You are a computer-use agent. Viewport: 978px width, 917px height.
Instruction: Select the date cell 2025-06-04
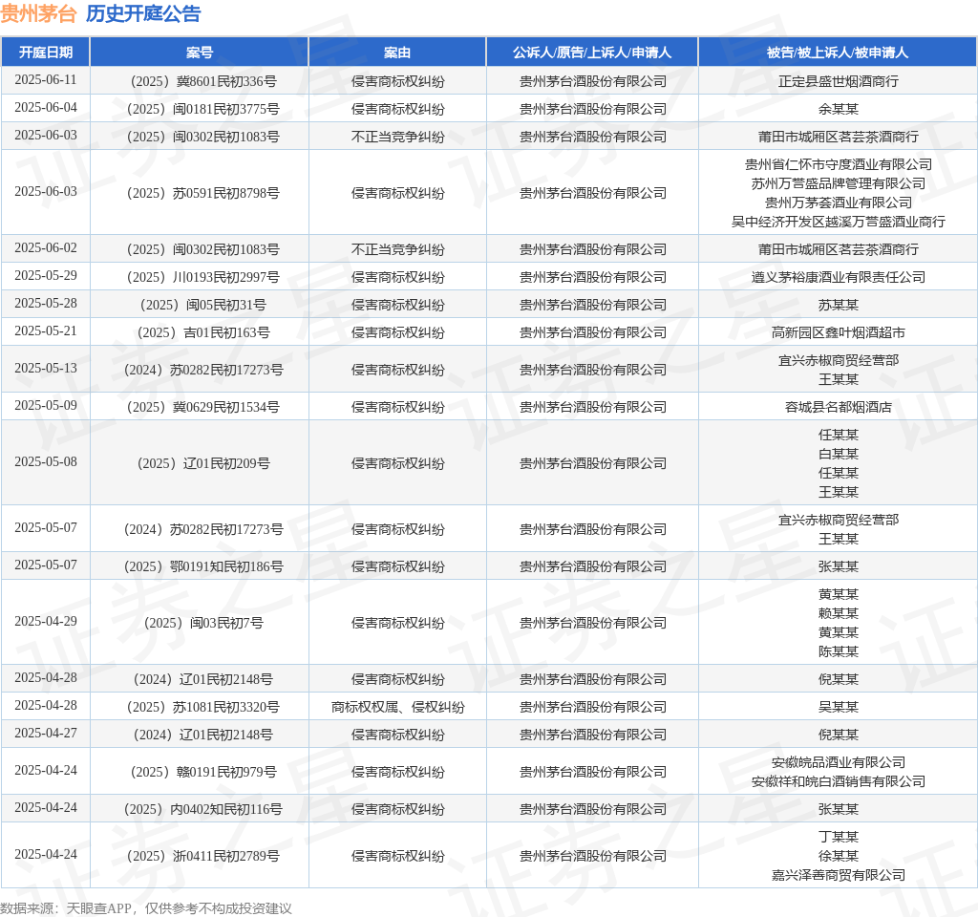[46, 108]
